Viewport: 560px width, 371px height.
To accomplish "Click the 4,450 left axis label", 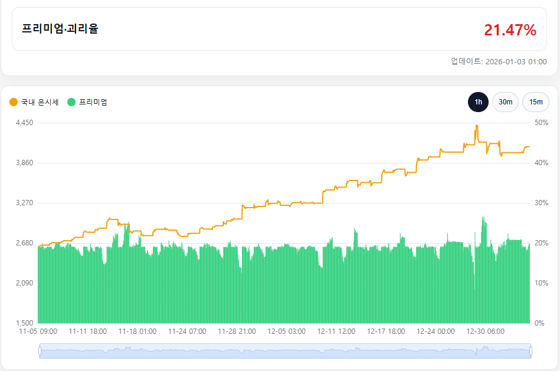I will [24, 123].
